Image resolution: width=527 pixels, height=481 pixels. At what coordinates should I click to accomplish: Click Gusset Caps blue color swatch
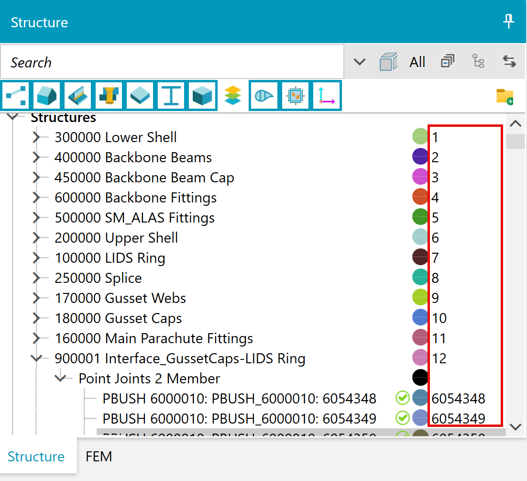click(420, 317)
